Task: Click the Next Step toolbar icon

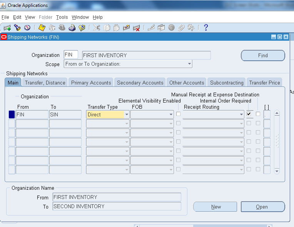Action: 52,28
